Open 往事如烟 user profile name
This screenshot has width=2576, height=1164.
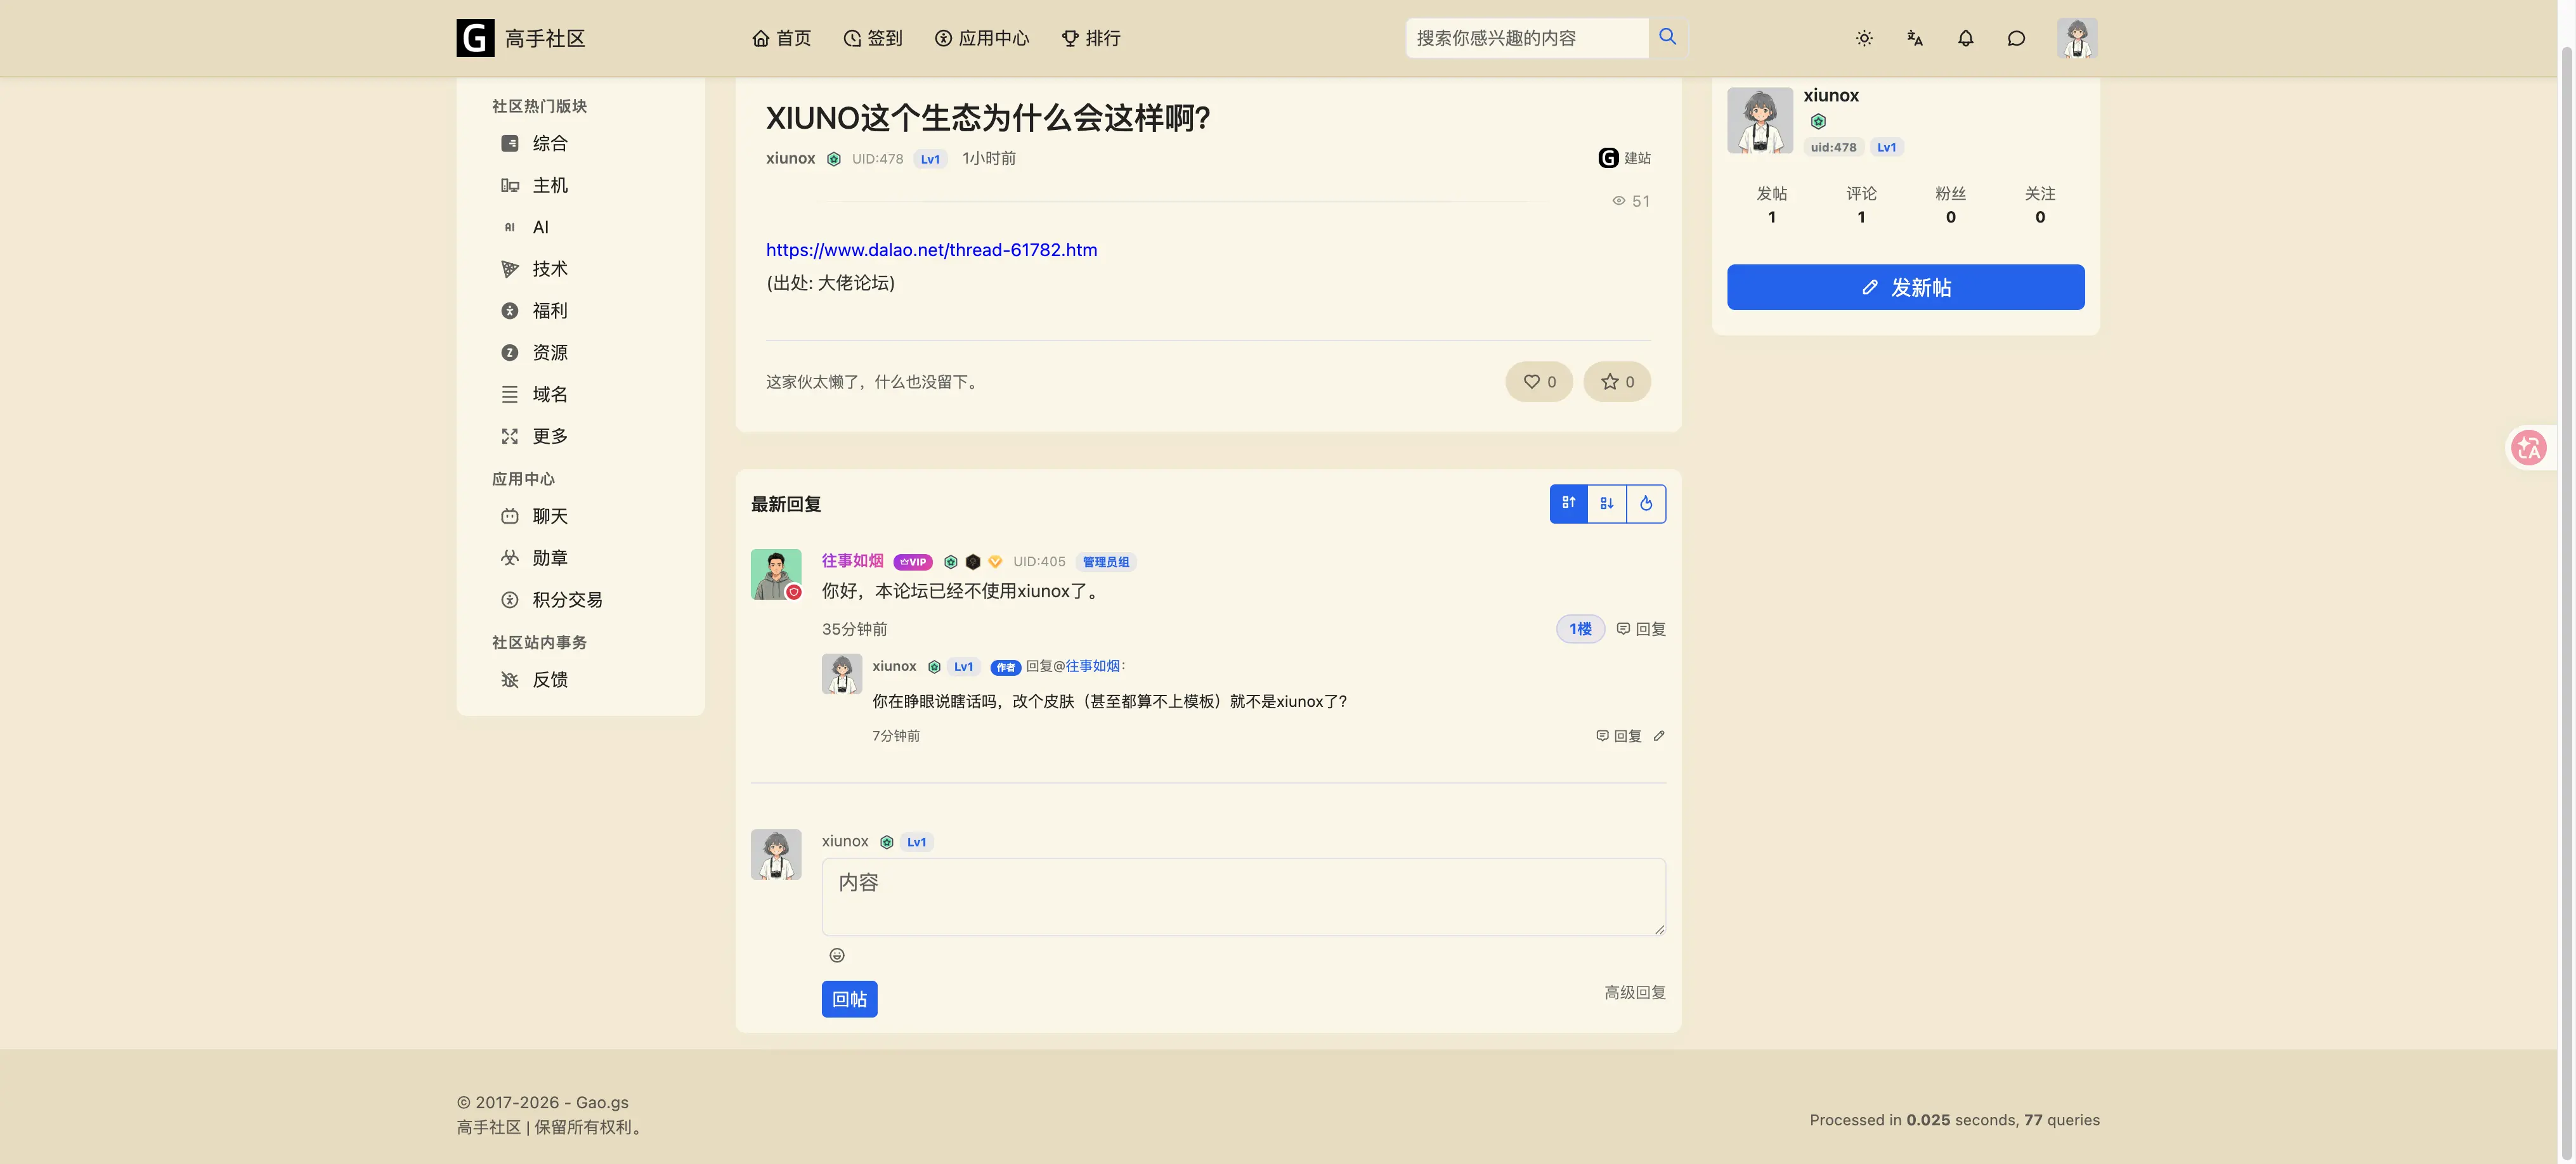[x=852, y=561]
